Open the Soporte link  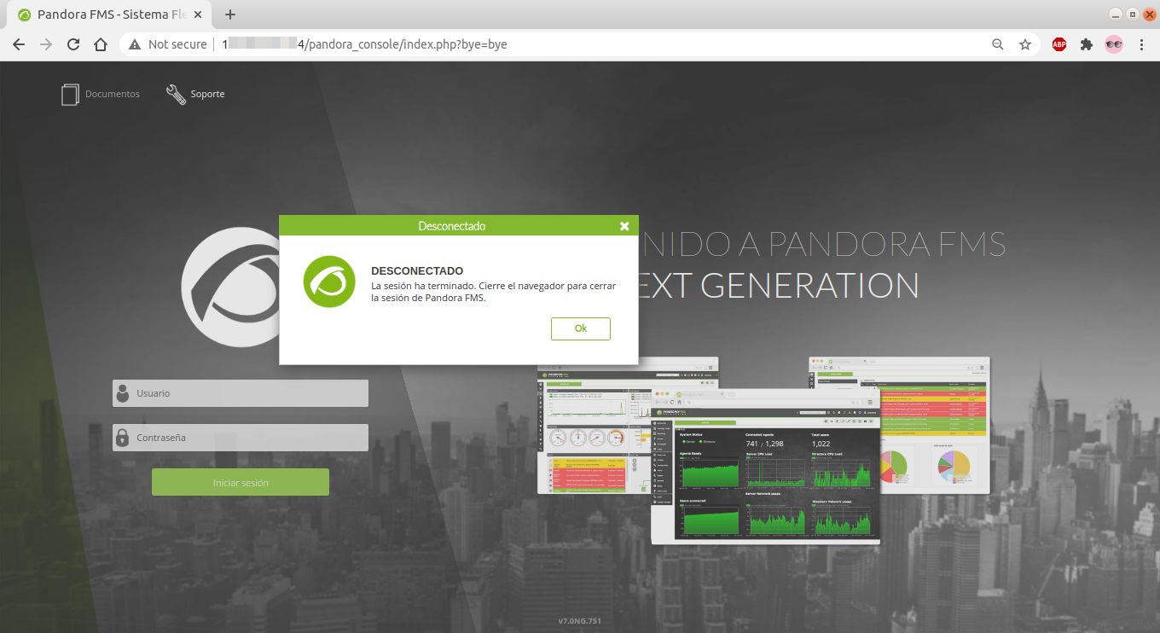(x=207, y=94)
